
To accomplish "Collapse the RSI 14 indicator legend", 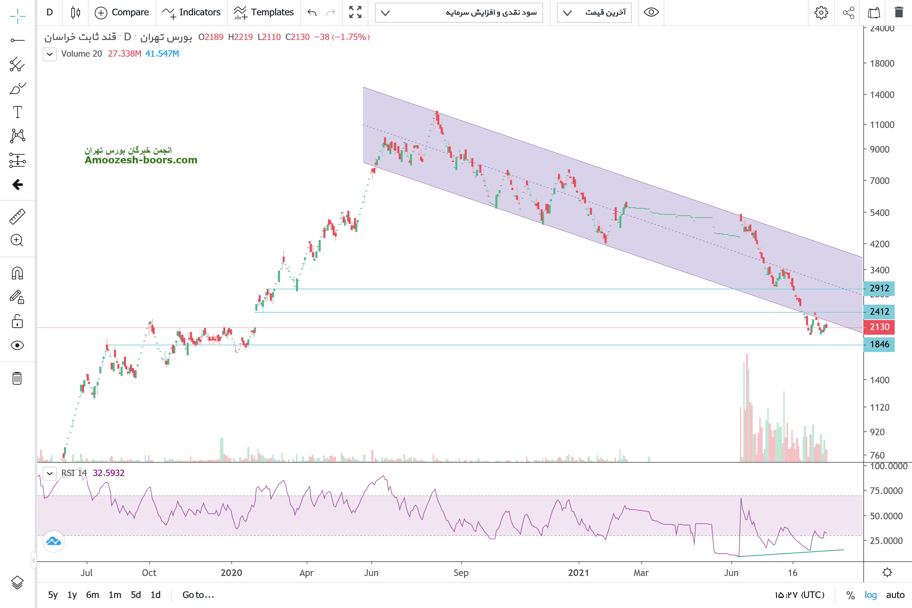I will click(x=50, y=473).
